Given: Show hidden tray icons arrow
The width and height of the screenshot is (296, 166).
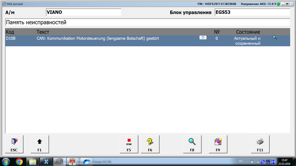Looking at the screenshot, I should pyautogui.click(x=247, y=162).
